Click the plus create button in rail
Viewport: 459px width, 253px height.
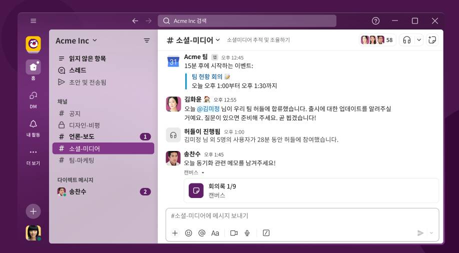[33, 211]
